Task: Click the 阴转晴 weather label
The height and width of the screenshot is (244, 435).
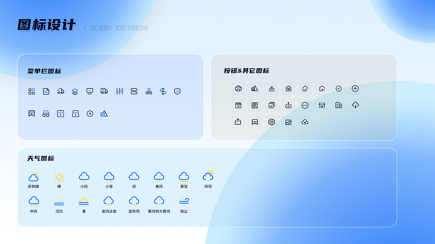Action: [x=34, y=185]
